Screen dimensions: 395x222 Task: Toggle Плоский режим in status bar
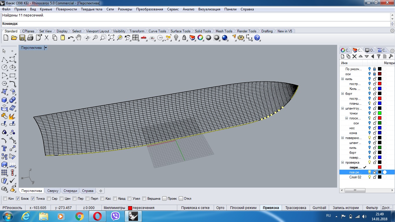(243, 208)
